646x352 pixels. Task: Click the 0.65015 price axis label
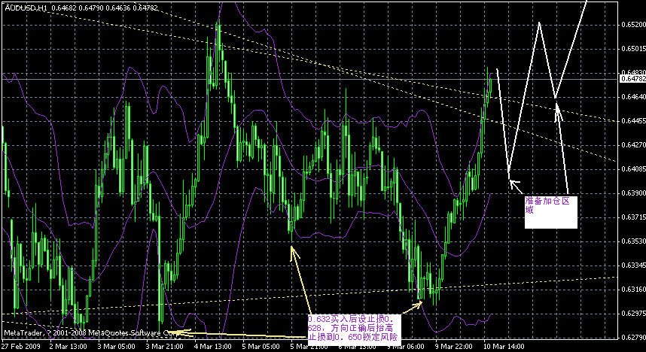coord(634,49)
